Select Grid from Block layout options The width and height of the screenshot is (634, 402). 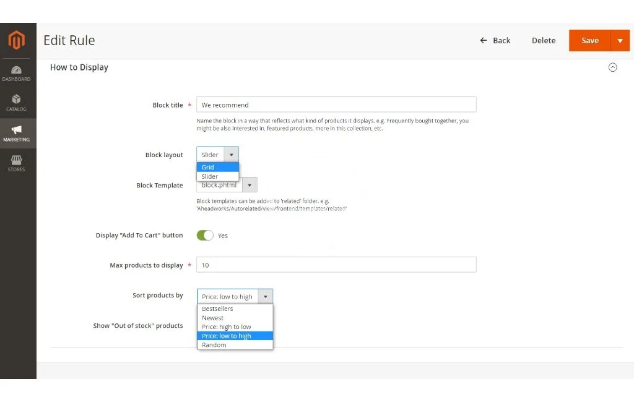[x=217, y=168]
